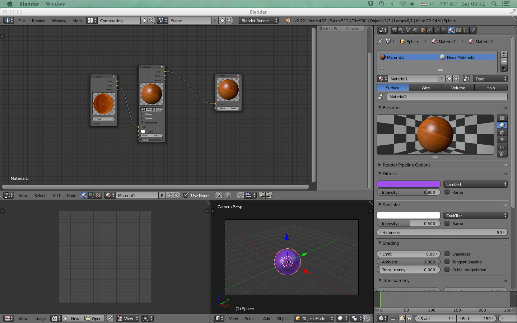Open the Data link dropdown
The width and height of the screenshot is (517, 323).
point(490,79)
